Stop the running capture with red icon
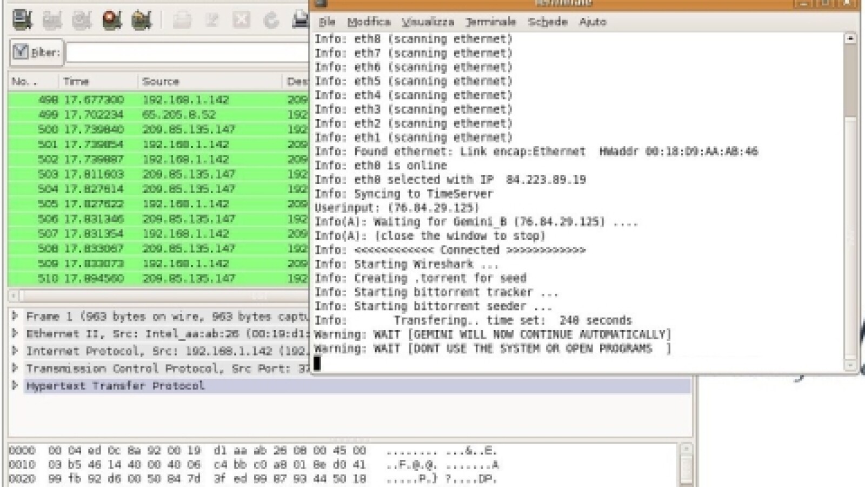Image resolution: width=865 pixels, height=487 pixels. pos(111,19)
